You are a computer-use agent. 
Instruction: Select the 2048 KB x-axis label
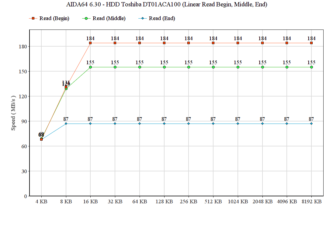[262, 201]
